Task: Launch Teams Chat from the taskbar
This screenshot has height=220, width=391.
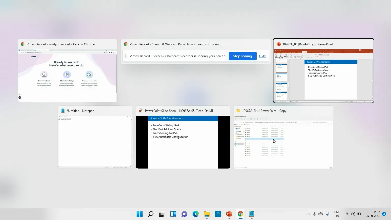Action: click(x=185, y=214)
